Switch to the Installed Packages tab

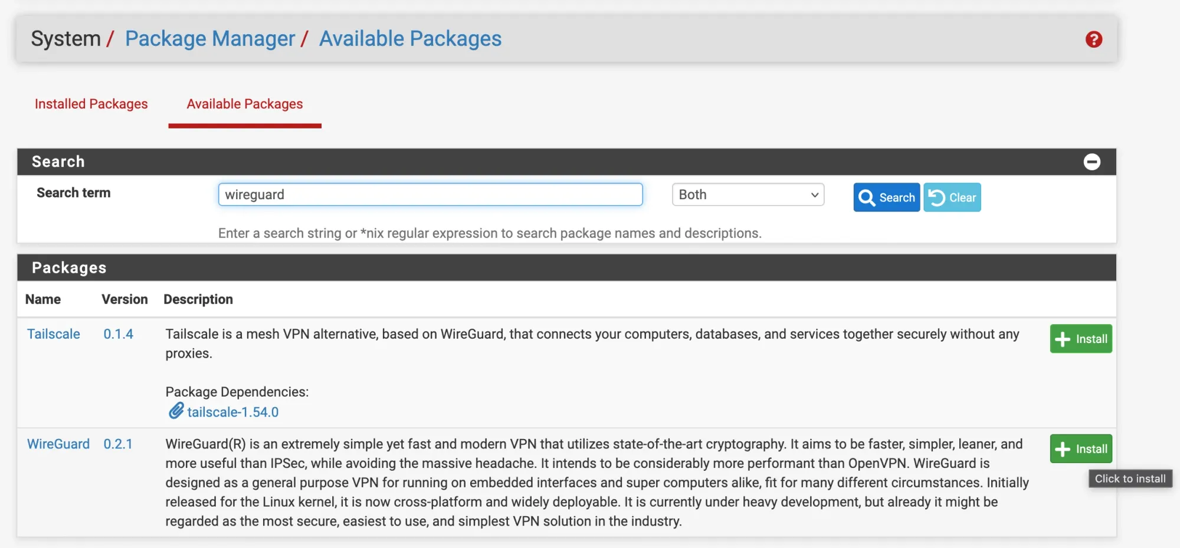click(x=91, y=104)
